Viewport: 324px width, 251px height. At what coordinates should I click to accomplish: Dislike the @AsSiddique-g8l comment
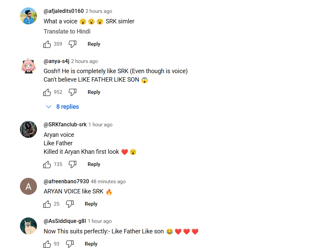coord(70,244)
